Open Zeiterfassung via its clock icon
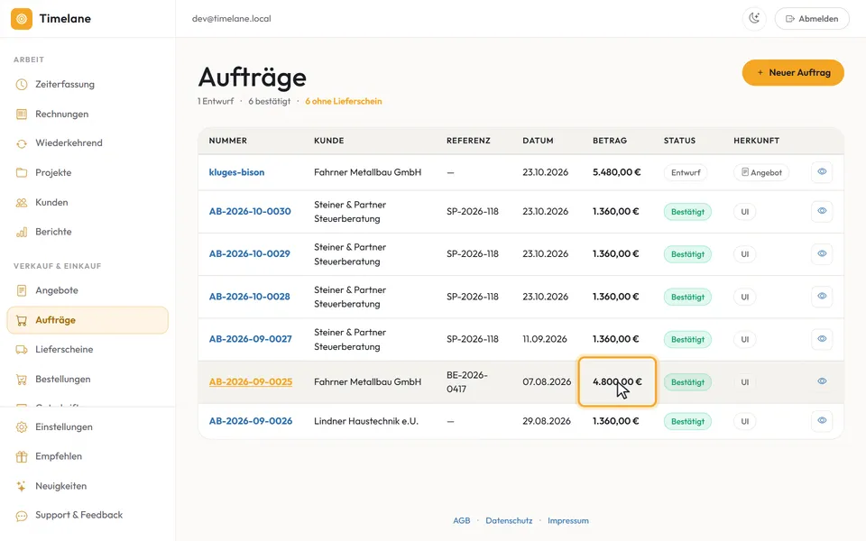This screenshot has height=541, width=866. [22, 85]
